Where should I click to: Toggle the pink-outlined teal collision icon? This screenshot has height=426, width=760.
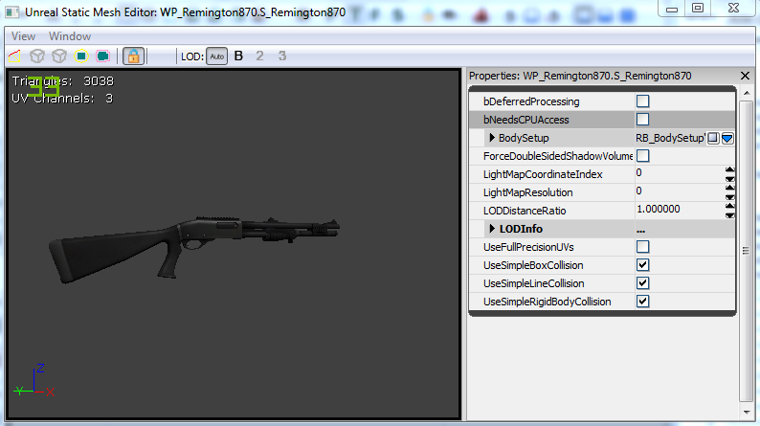[102, 56]
